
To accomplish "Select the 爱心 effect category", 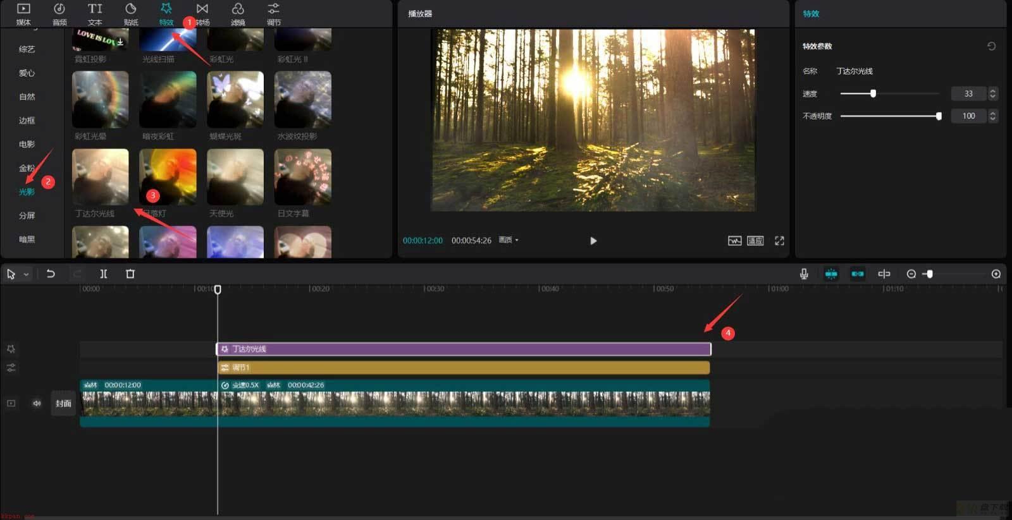I will [x=27, y=73].
